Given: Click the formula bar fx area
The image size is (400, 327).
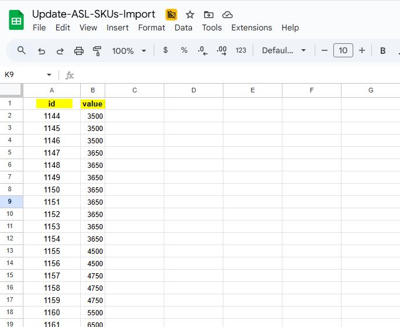Looking at the screenshot, I should (70, 75).
